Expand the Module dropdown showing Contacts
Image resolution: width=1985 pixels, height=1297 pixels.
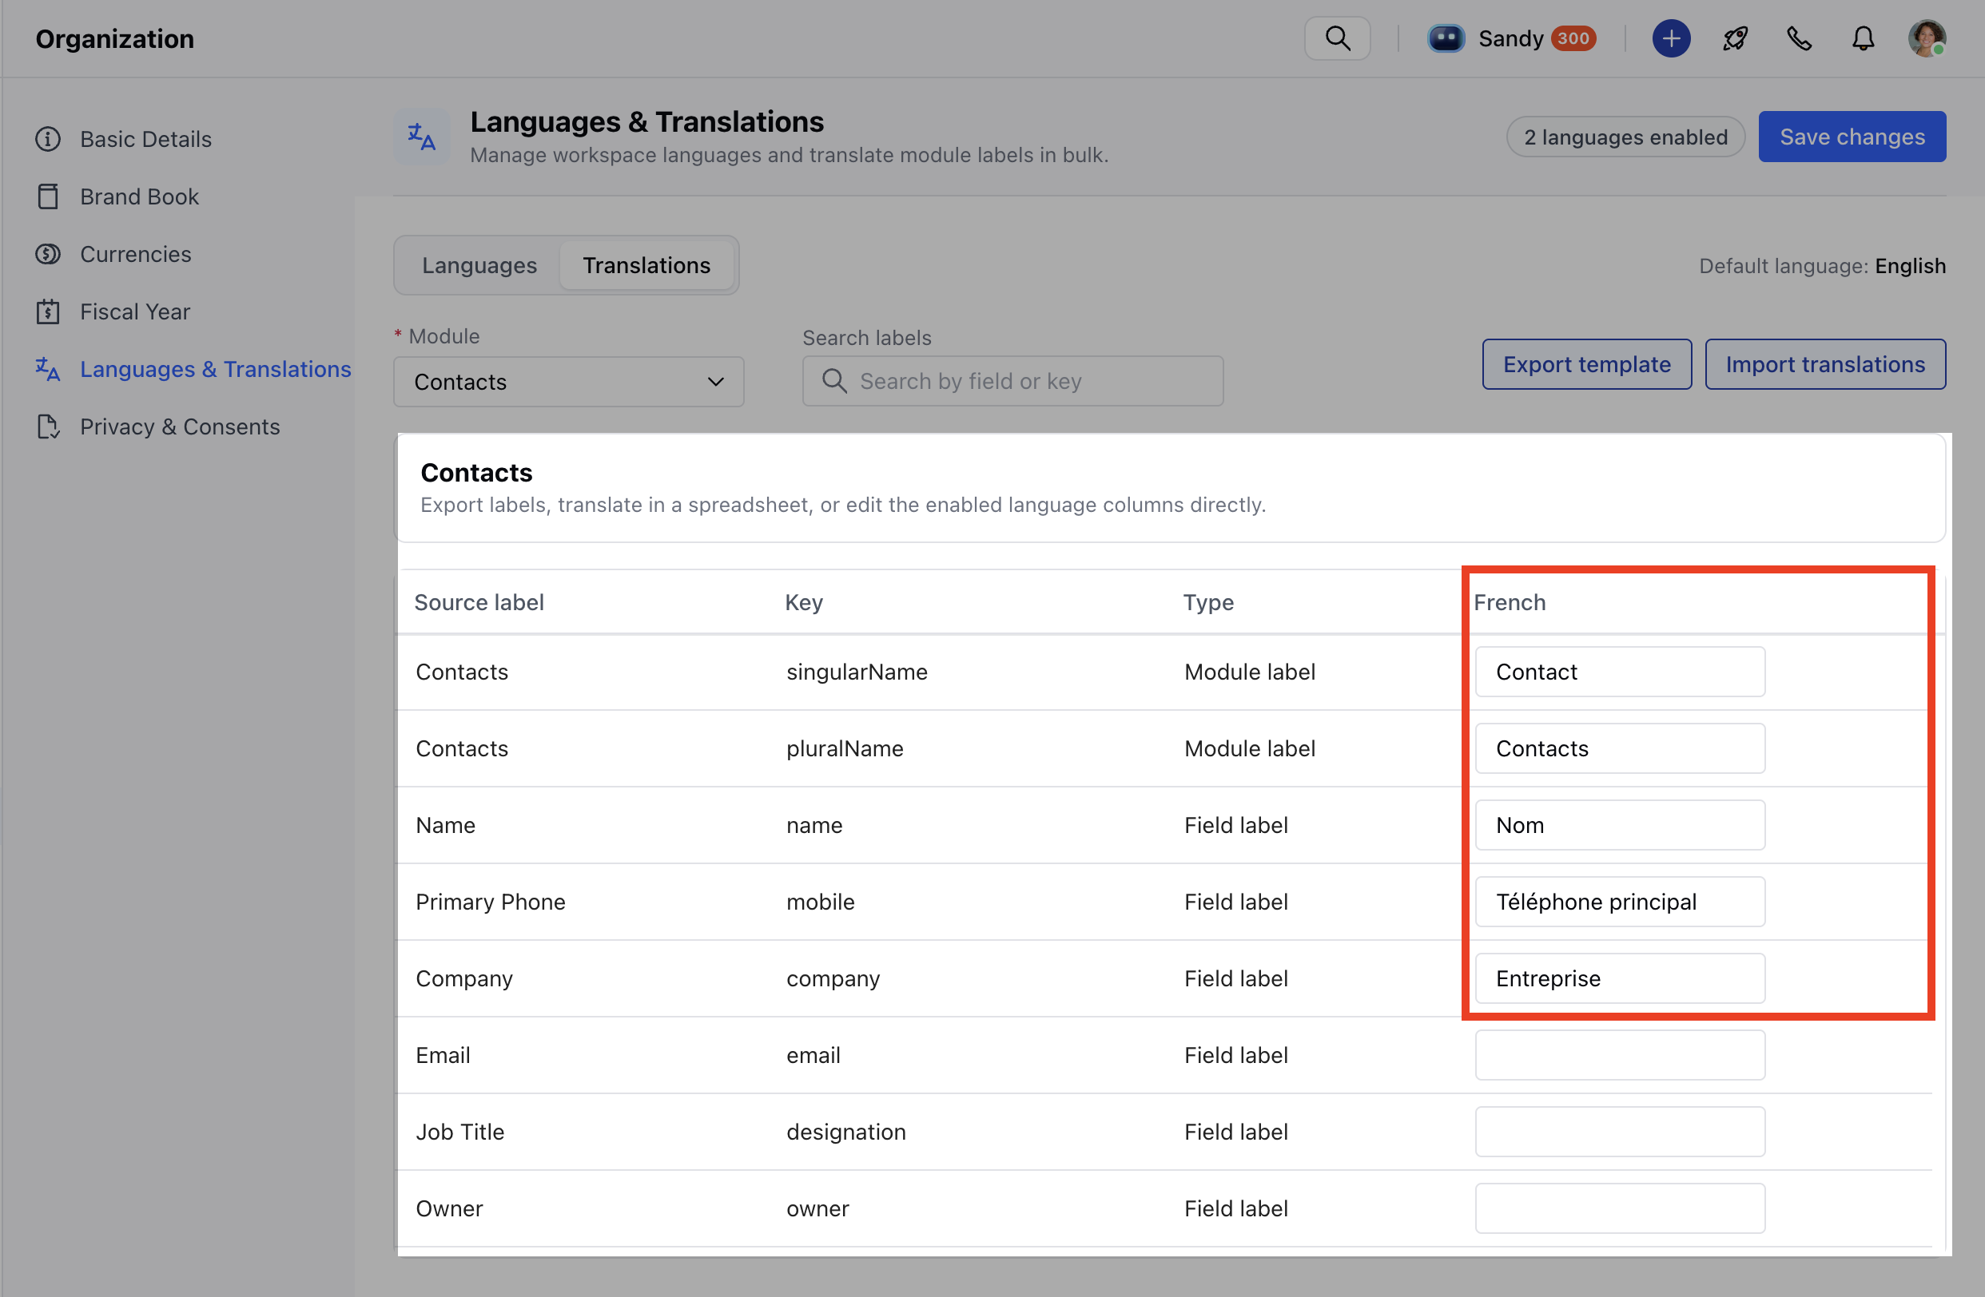pos(568,382)
